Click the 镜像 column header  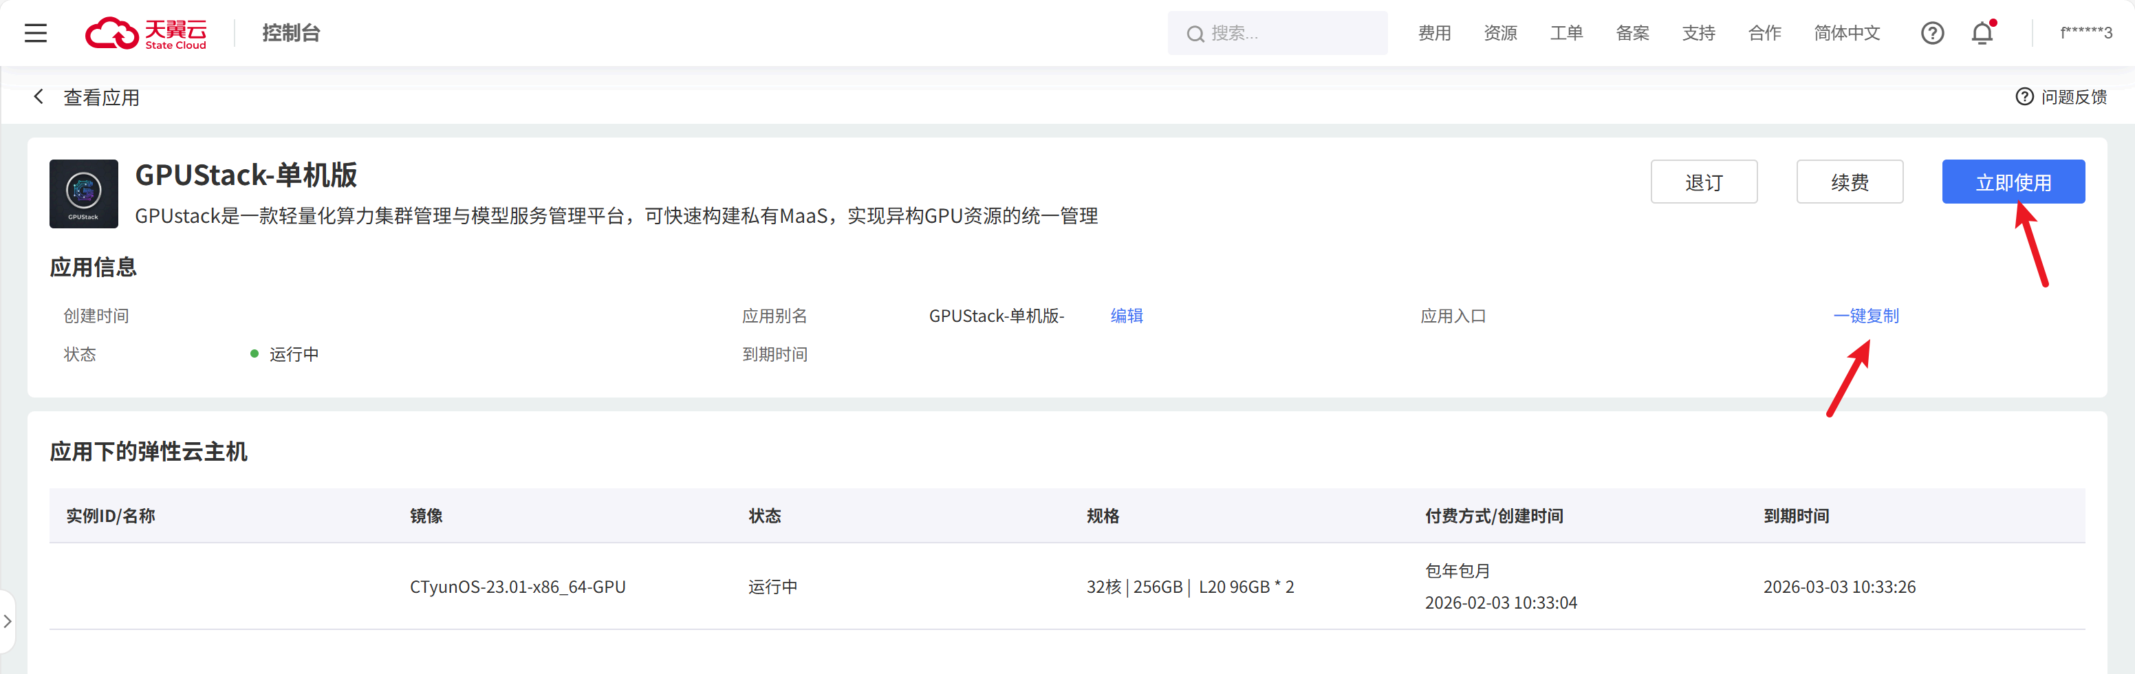pos(426,516)
